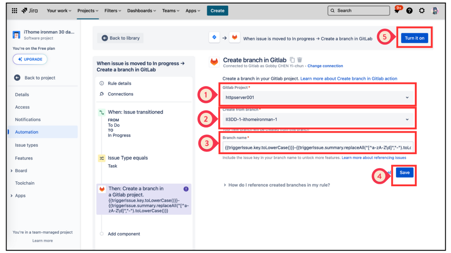
Task: Open Details in the sidebar
Action: tap(22, 95)
